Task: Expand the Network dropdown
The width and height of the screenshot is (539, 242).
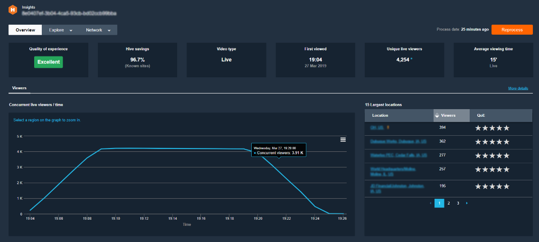Action: 98,30
